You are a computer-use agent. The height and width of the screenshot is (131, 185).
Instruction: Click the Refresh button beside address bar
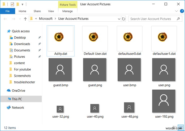click(124, 19)
